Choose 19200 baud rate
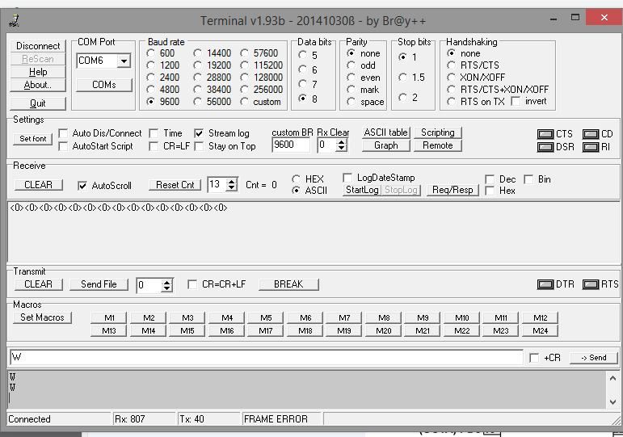Image resolution: width=623 pixels, height=437 pixels. tap(197, 65)
